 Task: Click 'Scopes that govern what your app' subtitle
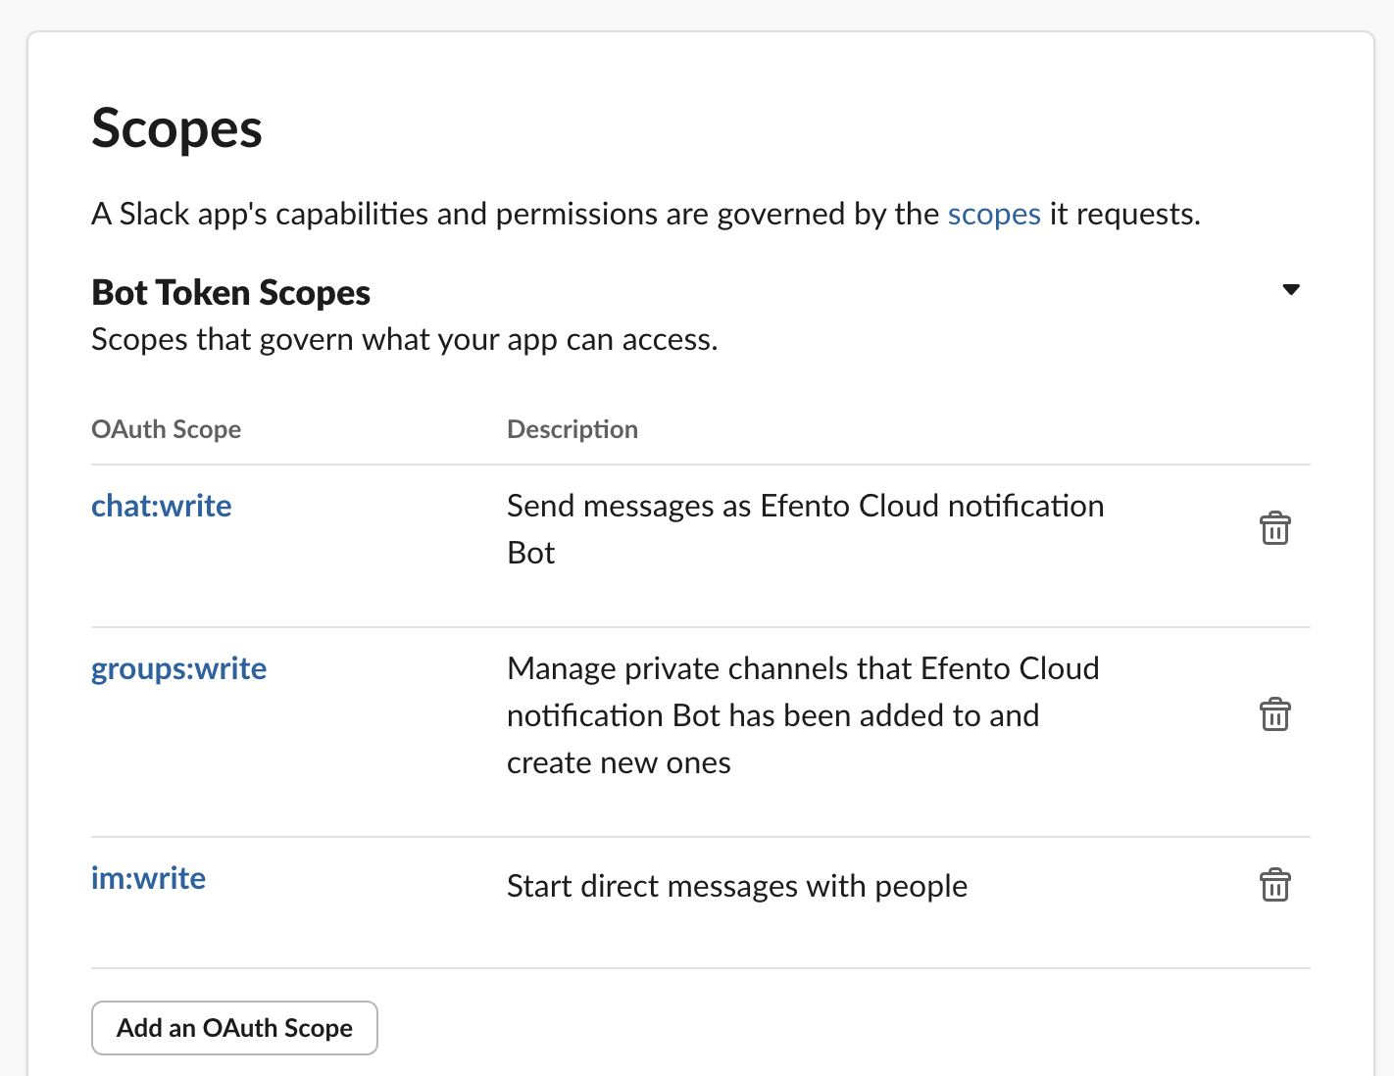[x=404, y=339]
